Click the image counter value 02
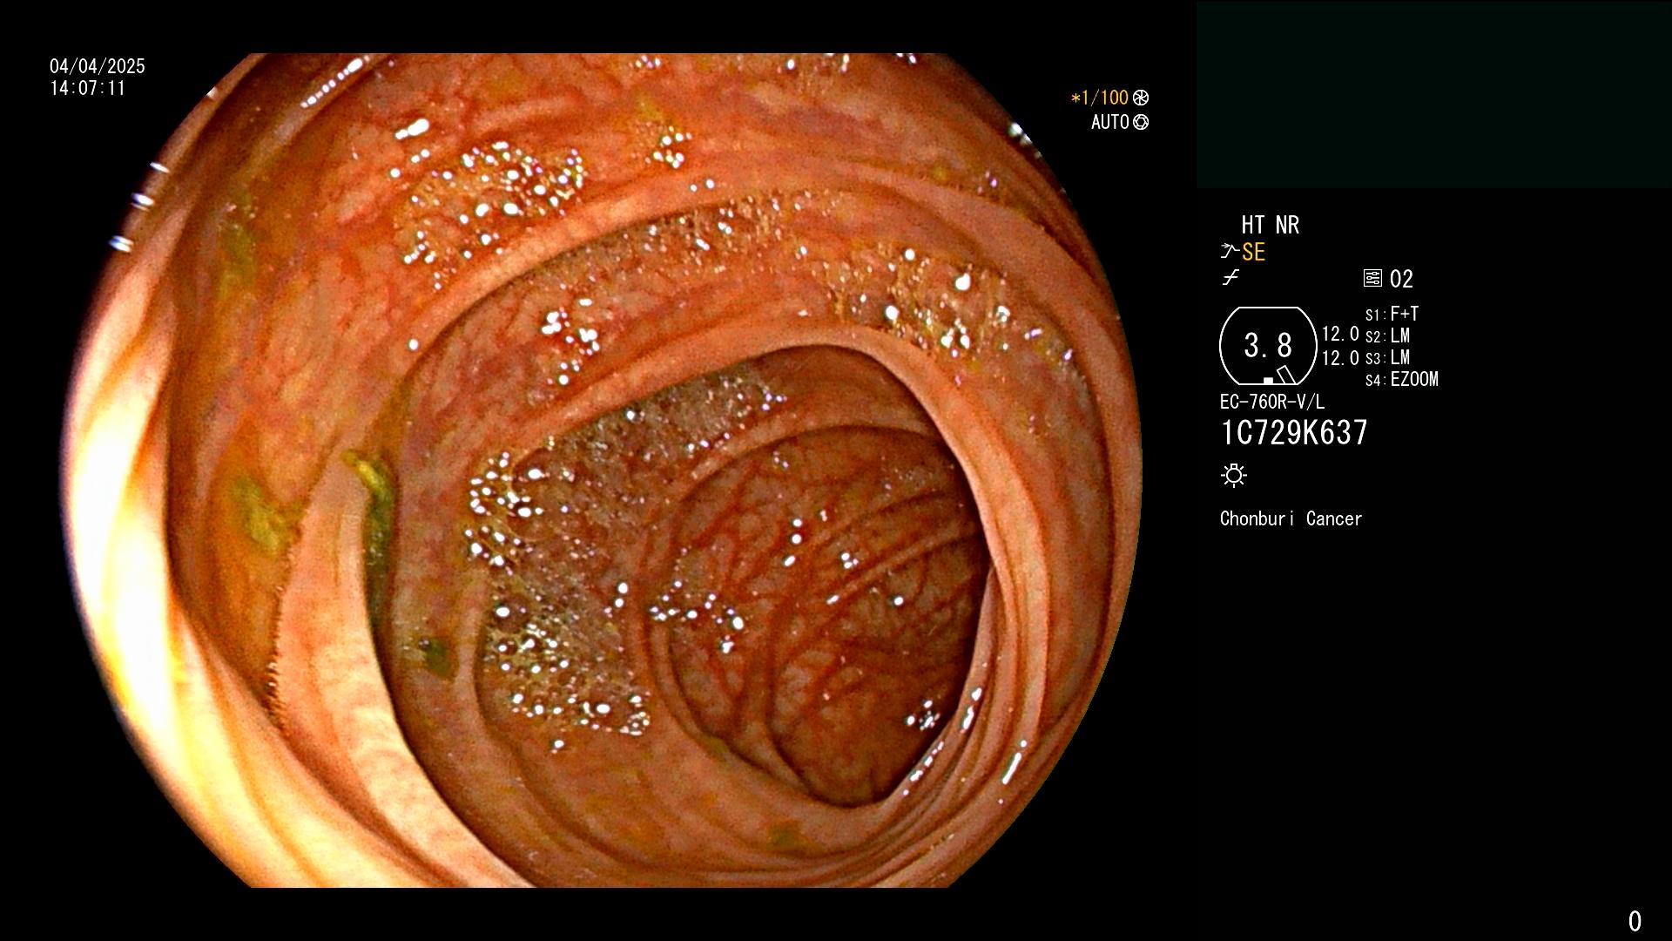The image size is (1672, 941). (1401, 280)
